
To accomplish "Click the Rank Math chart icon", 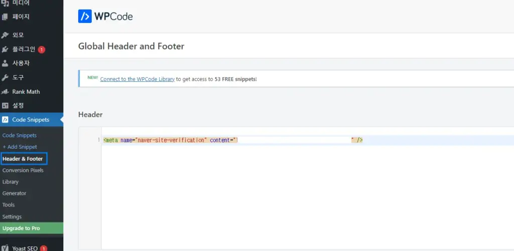I will click(5, 92).
